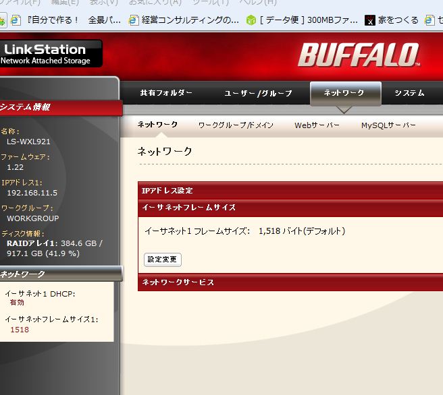Expand the ネットワークサービス section
The width and height of the screenshot is (443, 395).
pyautogui.click(x=290, y=282)
